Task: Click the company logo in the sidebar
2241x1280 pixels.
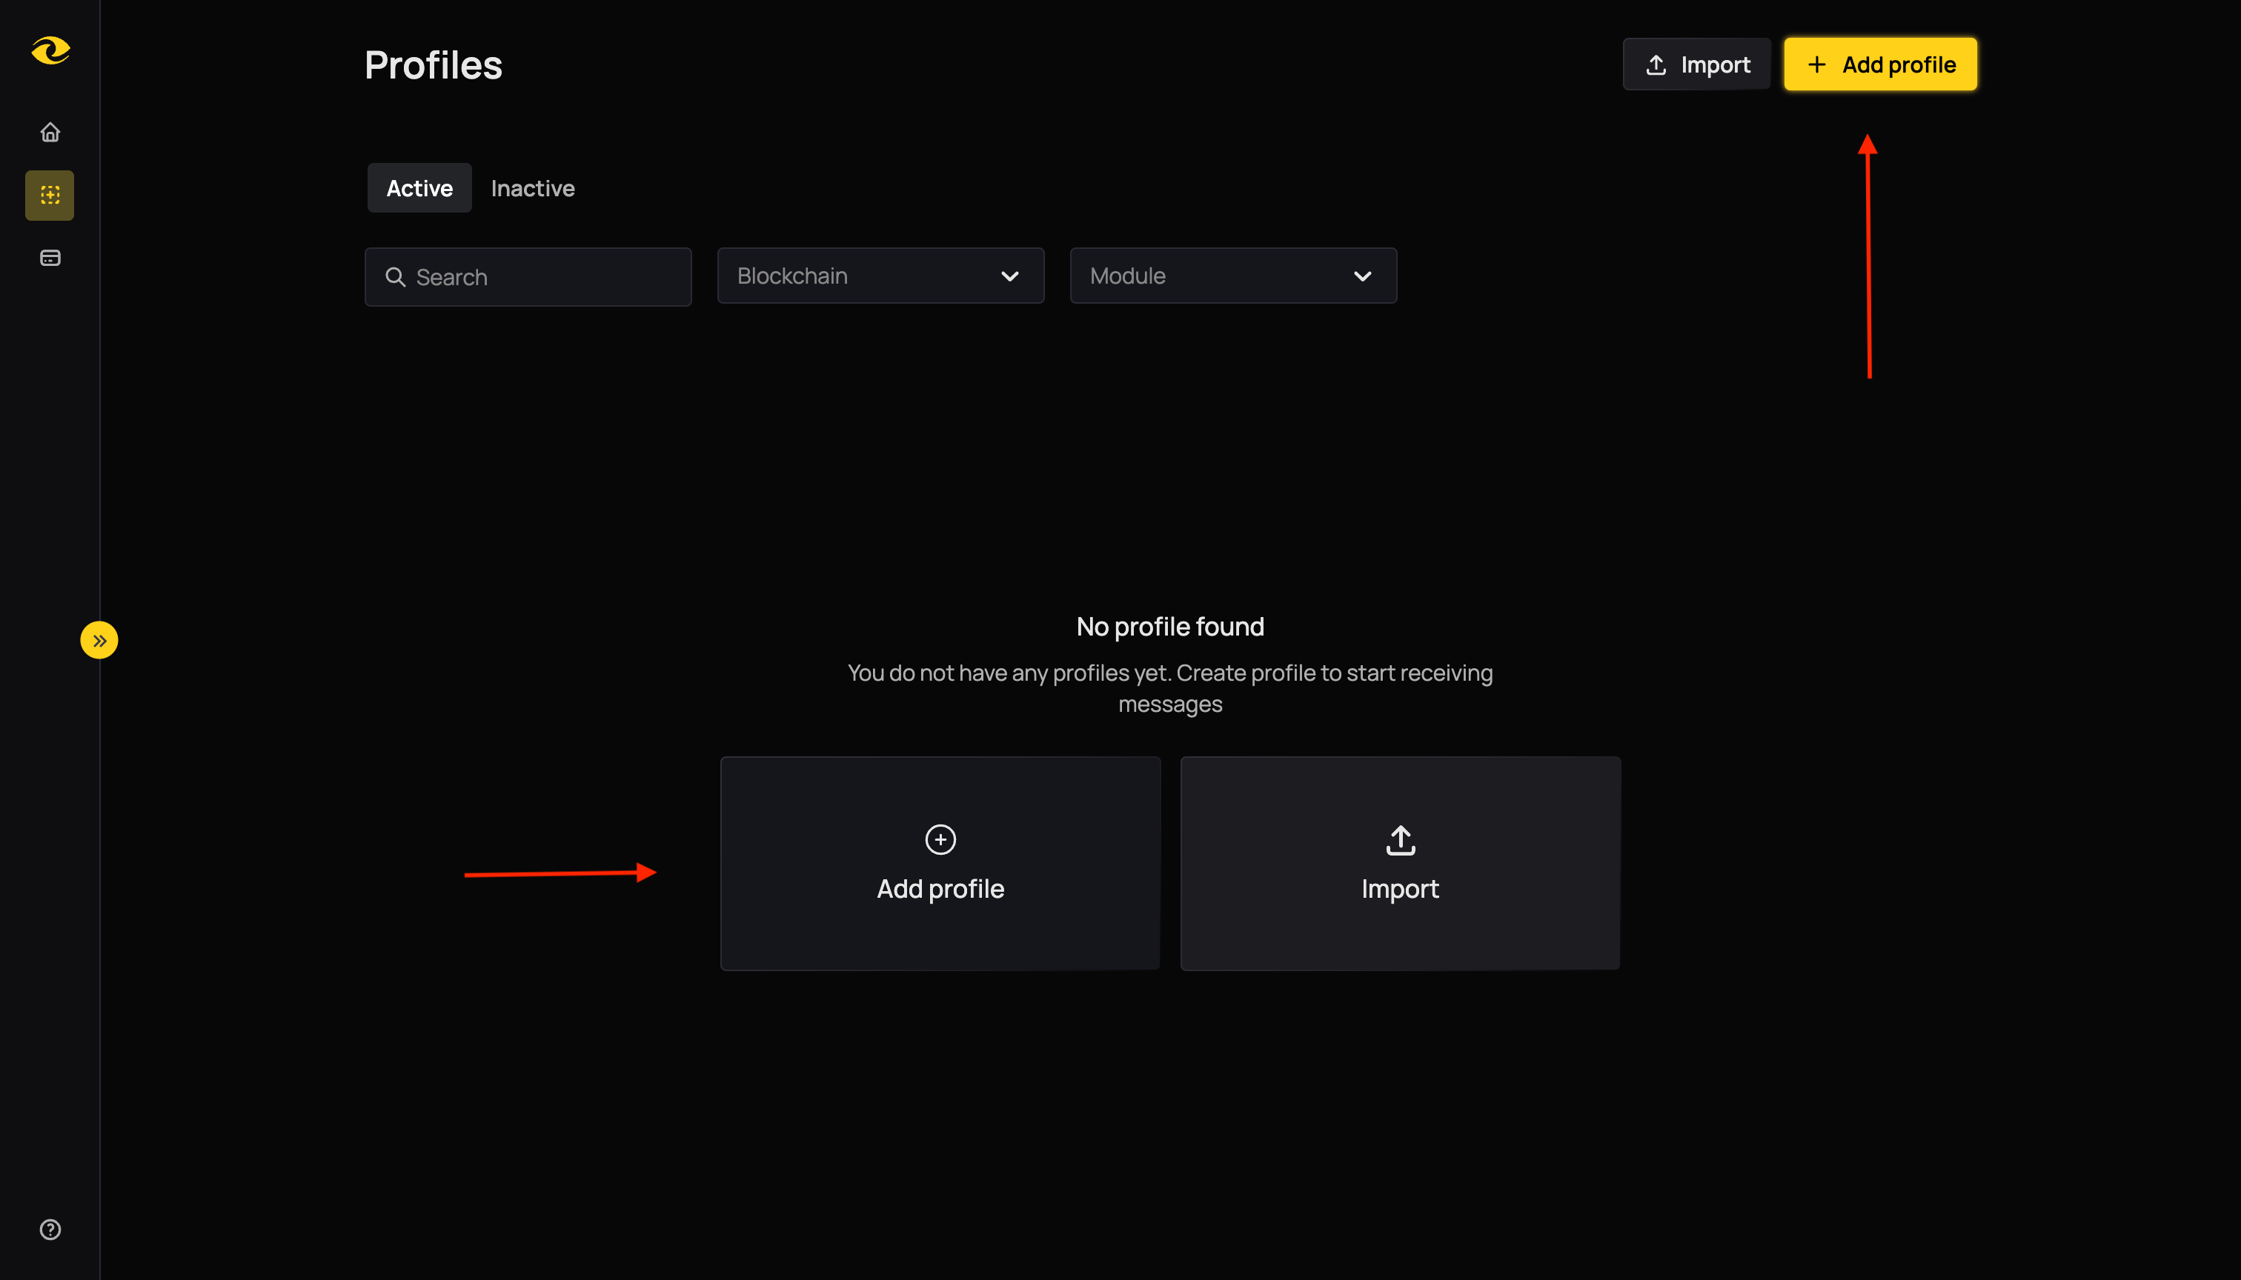Action: [x=49, y=51]
